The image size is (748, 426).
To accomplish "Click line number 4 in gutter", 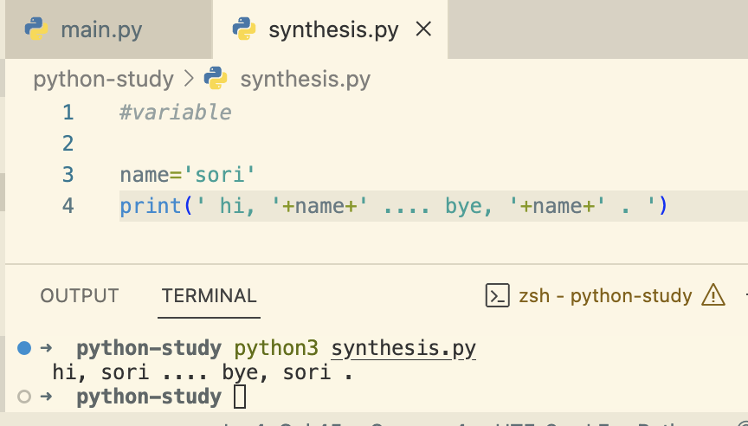I will (68, 205).
